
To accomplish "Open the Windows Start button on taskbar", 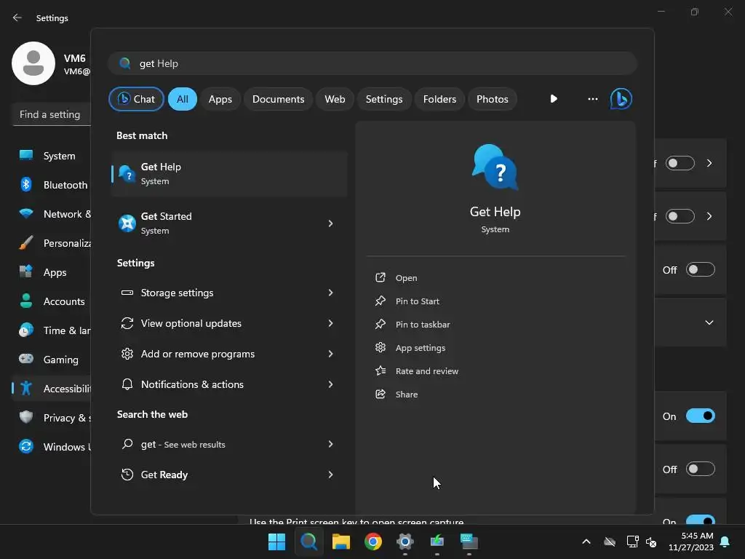I will [276, 542].
